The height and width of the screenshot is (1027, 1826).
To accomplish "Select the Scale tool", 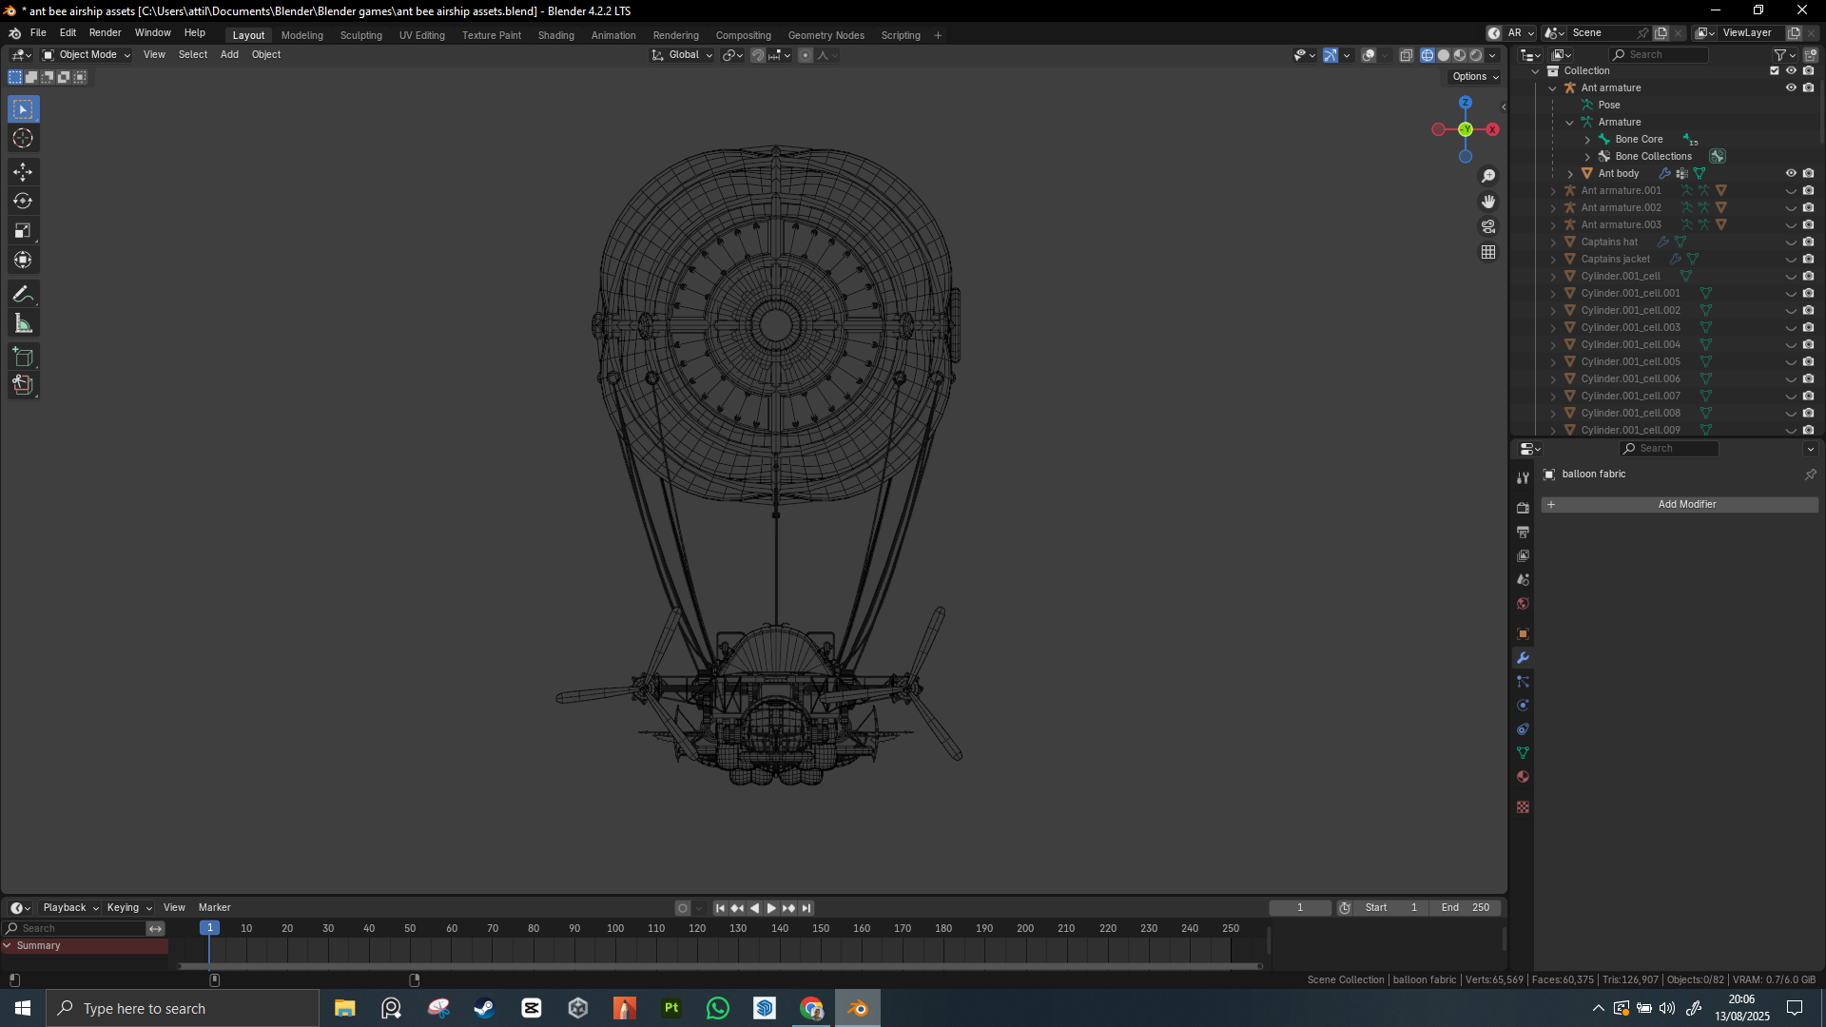I will click(x=23, y=231).
